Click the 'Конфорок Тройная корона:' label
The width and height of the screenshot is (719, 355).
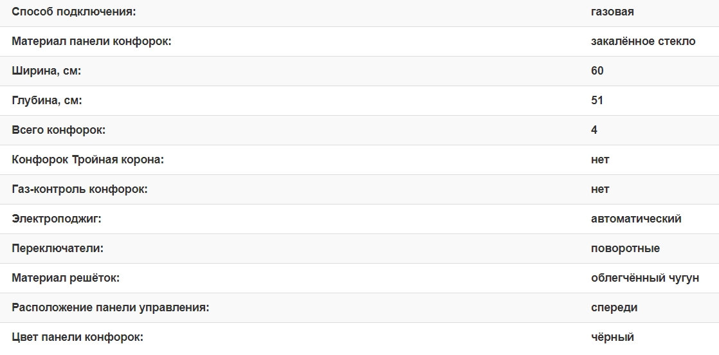88,159
